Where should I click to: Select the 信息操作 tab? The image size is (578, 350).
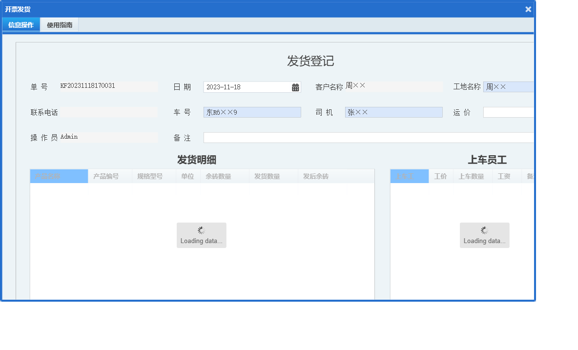[21, 24]
